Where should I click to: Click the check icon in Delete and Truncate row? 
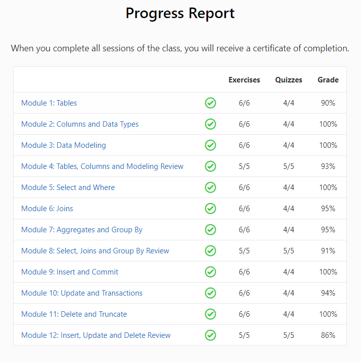210,314
